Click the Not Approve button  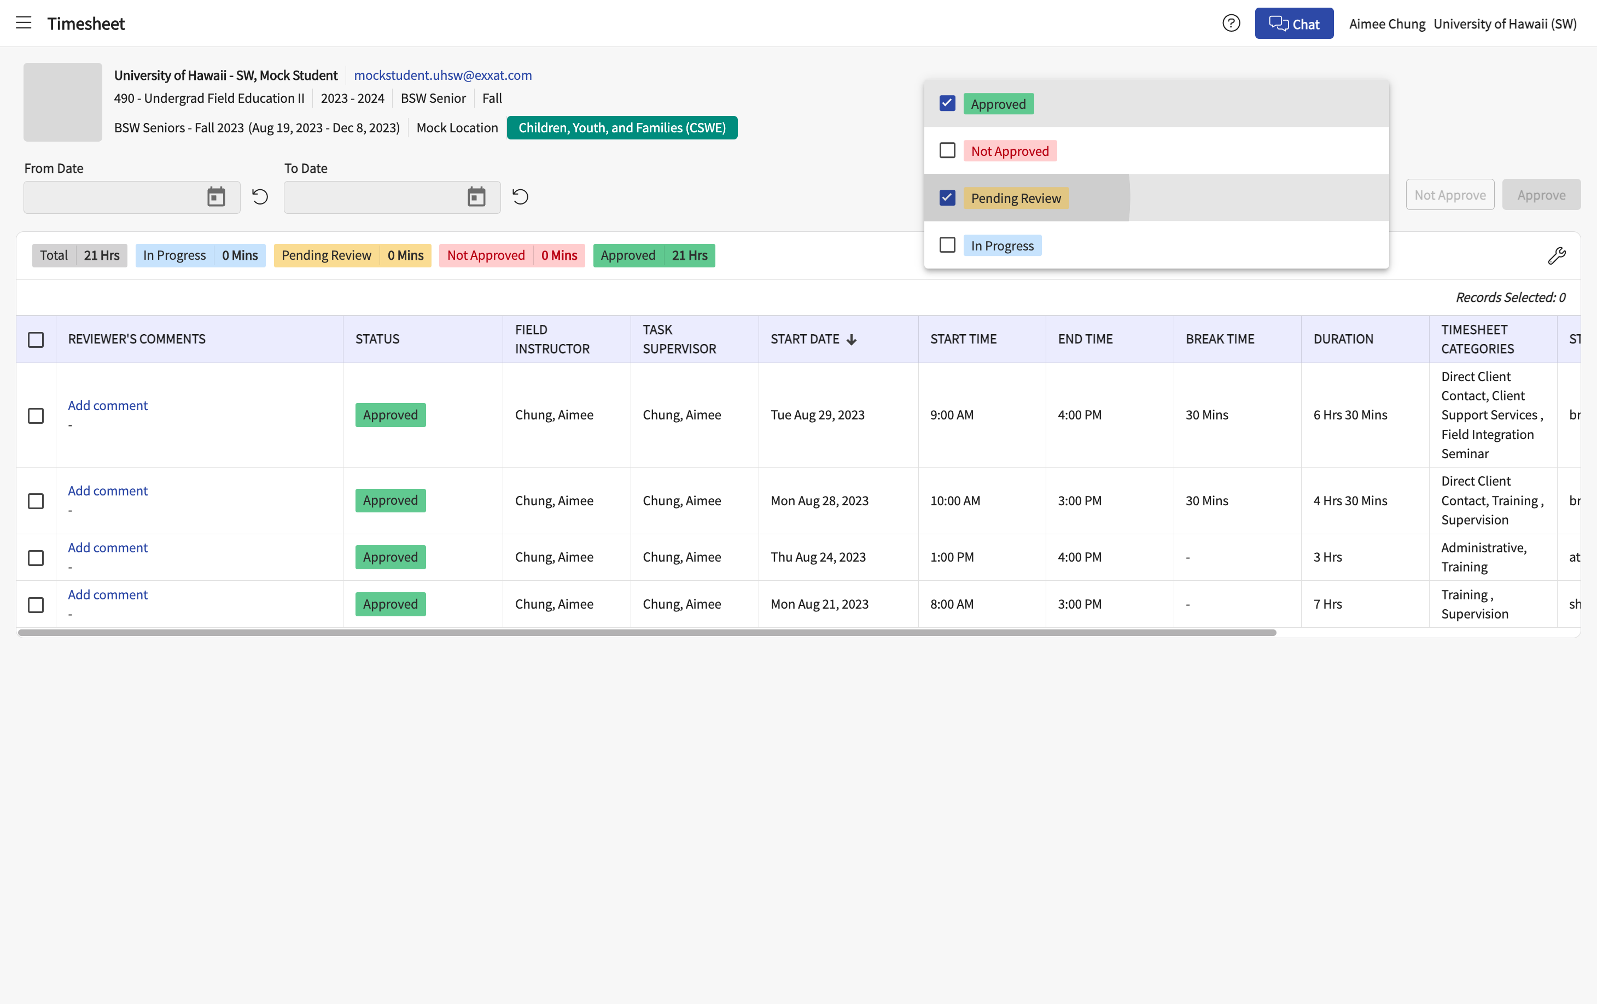tap(1450, 195)
